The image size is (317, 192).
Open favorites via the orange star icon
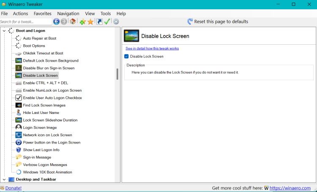click(x=90, y=22)
